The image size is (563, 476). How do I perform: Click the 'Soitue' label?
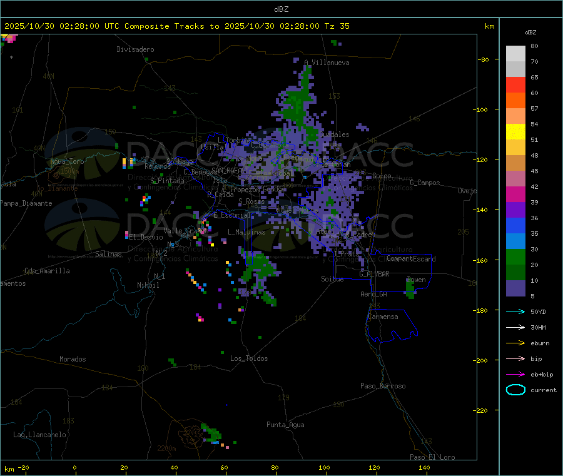click(332, 278)
